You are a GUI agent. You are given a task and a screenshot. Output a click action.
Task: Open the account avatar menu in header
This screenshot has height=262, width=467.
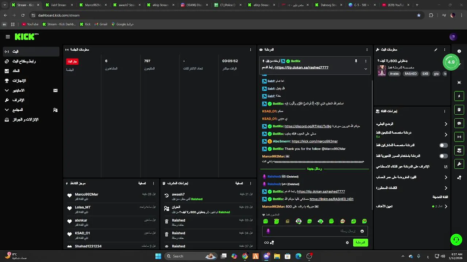click(453, 37)
